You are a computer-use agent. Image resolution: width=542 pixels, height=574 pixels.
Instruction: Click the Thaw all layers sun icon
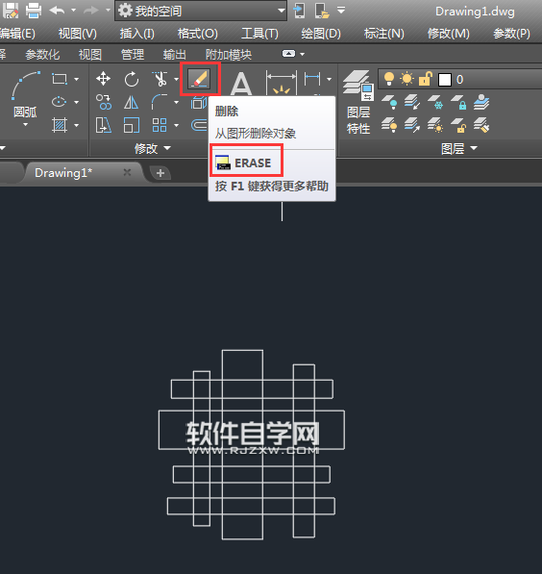click(x=435, y=125)
